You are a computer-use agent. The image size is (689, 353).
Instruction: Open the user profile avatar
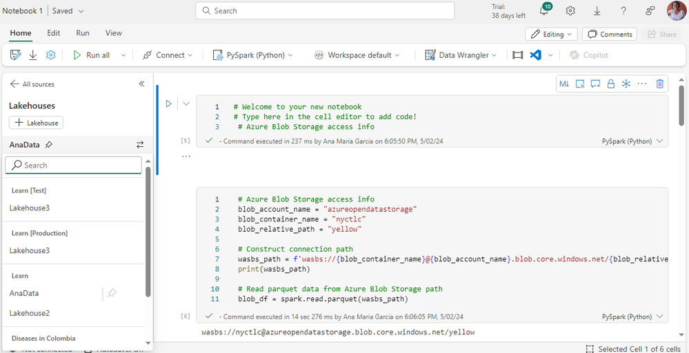coord(677,10)
